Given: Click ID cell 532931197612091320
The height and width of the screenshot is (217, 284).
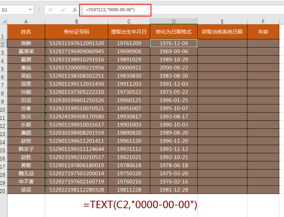Looking at the screenshot, I should coord(77,43).
